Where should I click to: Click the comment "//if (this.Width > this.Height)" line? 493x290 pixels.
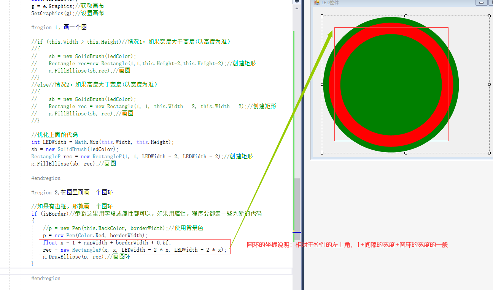(x=131, y=42)
